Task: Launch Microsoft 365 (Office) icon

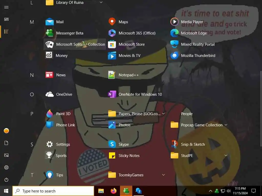Action: pyautogui.click(x=112, y=33)
